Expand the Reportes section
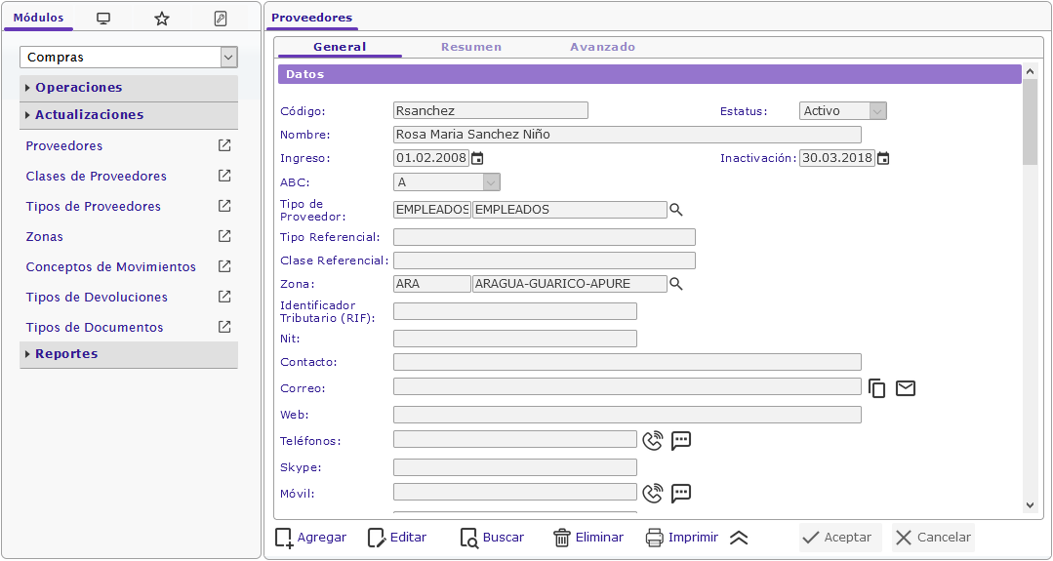Viewport: 1053px width, 561px height. [x=66, y=354]
